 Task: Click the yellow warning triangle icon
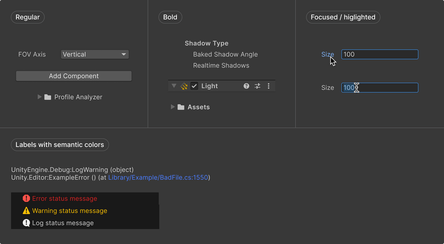[x=26, y=211]
